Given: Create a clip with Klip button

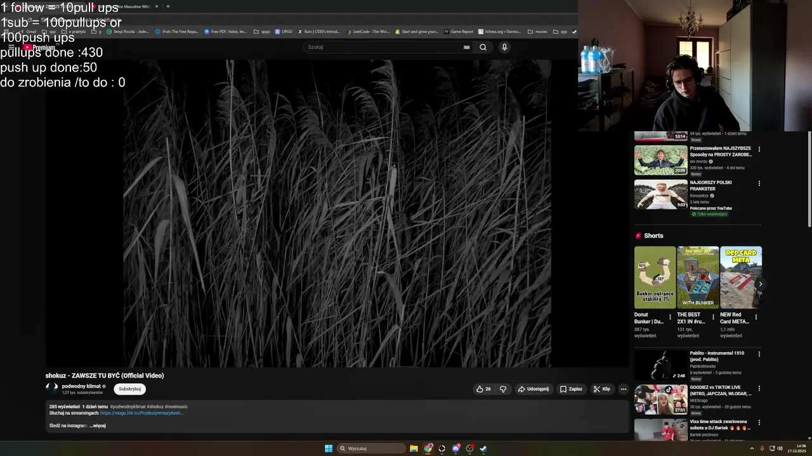Looking at the screenshot, I should point(602,389).
